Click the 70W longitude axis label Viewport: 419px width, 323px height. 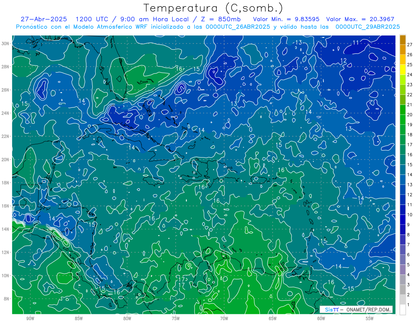pyautogui.click(x=224, y=318)
